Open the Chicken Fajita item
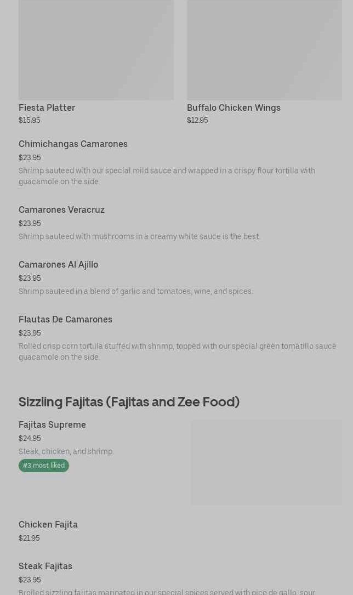This screenshot has height=595, width=353. pos(48,524)
